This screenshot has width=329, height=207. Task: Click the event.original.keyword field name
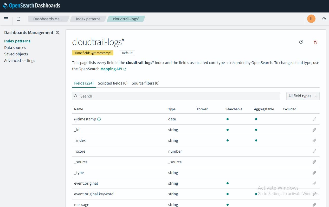(94, 194)
